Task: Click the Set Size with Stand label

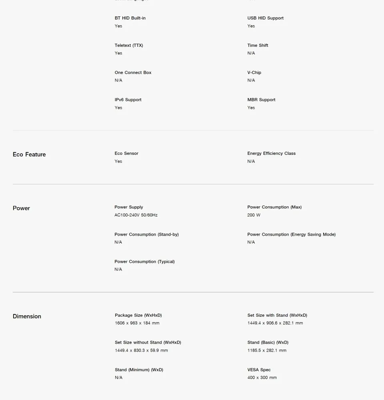Action: 277,315
